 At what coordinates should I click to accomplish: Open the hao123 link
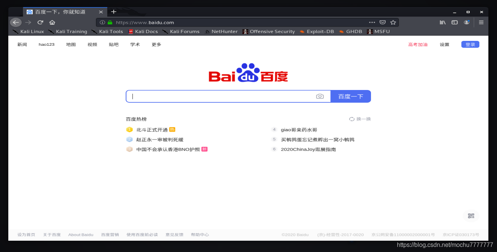click(47, 45)
